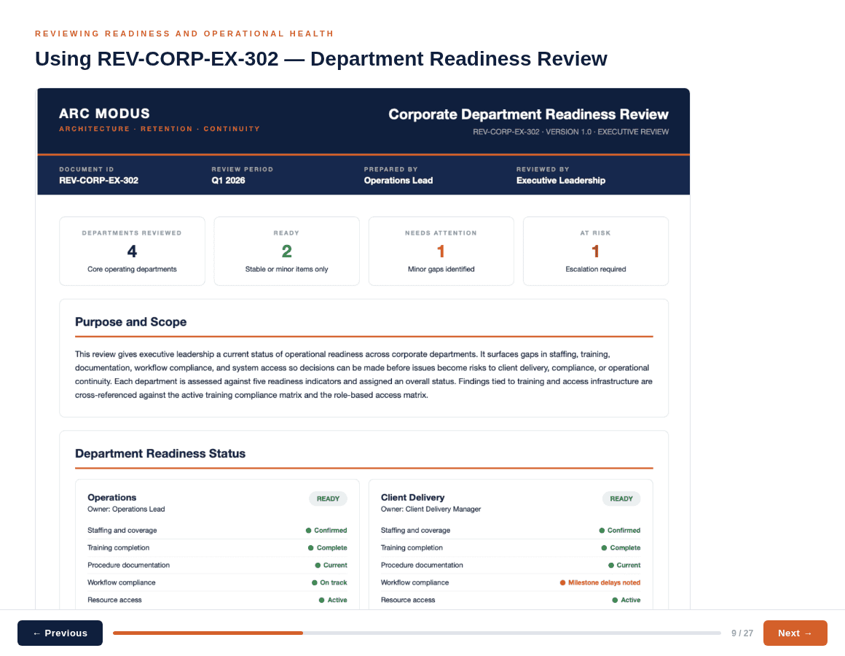Click the 'Active' status in Client Delivery
845x656 pixels.
[626, 600]
